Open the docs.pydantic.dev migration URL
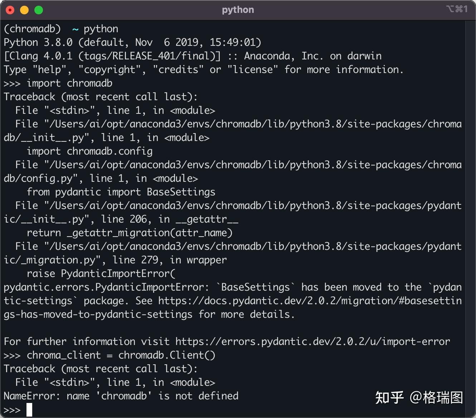This screenshot has width=476, height=418. tap(310, 301)
